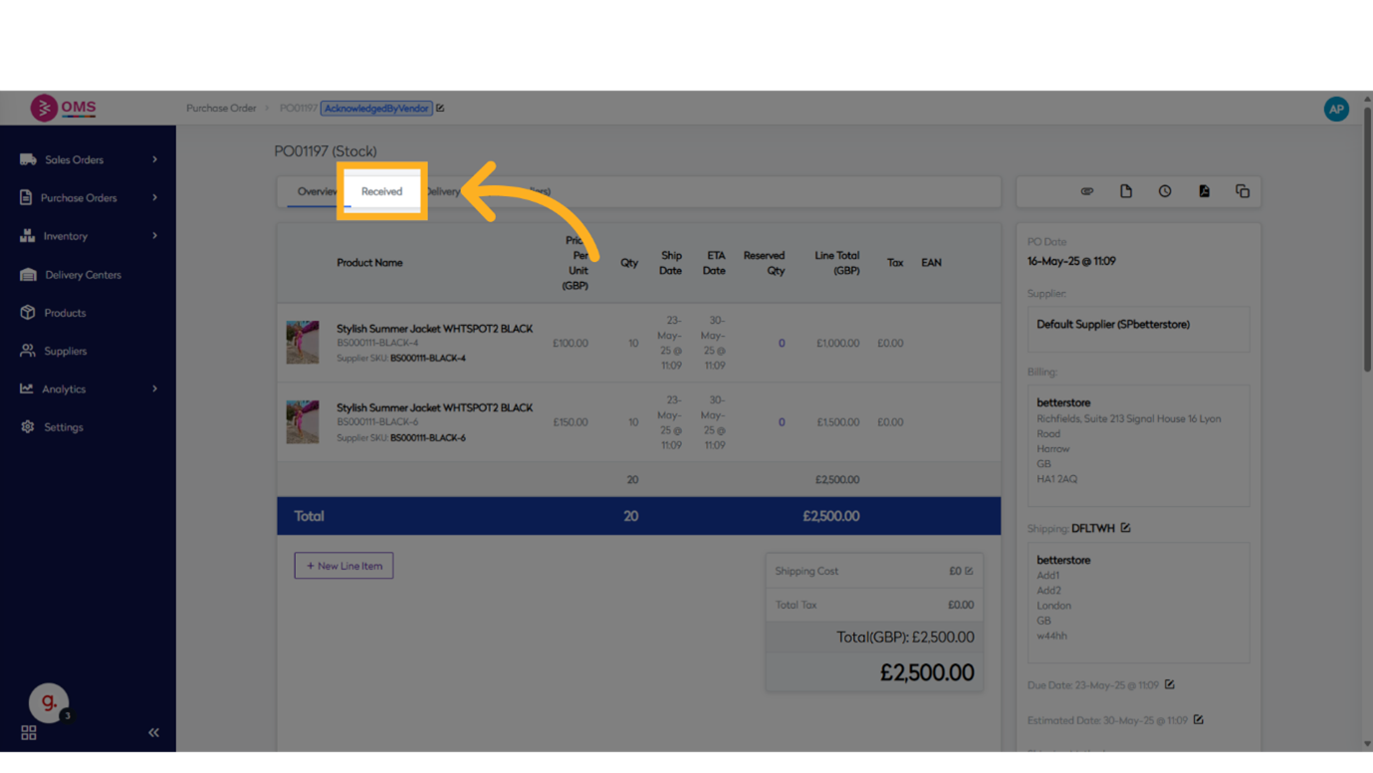Select the Overview tab
The height and width of the screenshot is (773, 1373).
[x=316, y=191]
